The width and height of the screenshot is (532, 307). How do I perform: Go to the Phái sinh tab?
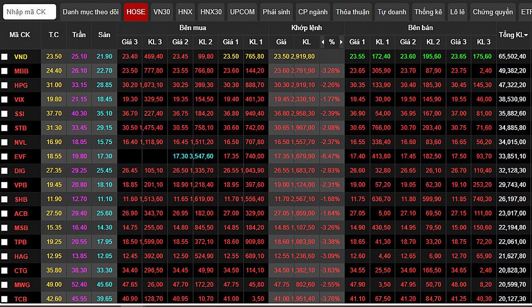click(276, 12)
